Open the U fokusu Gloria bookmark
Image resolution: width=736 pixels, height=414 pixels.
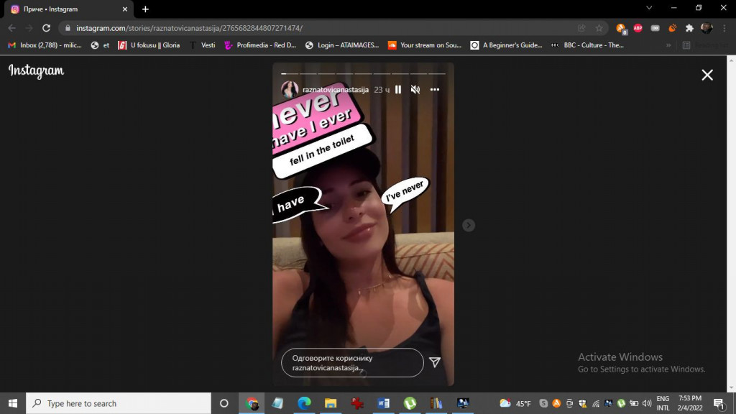(149, 45)
